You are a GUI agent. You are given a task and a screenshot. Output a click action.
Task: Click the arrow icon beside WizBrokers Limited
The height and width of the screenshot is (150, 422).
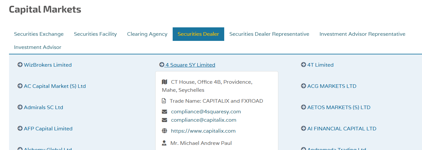click(x=20, y=65)
